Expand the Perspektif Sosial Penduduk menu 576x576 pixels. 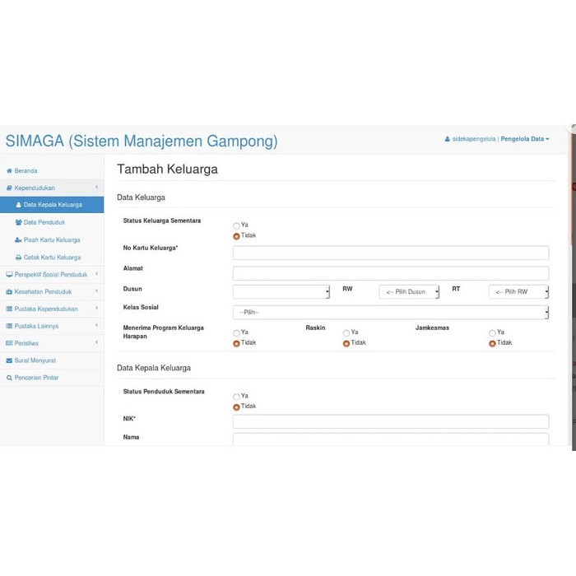coord(52,274)
